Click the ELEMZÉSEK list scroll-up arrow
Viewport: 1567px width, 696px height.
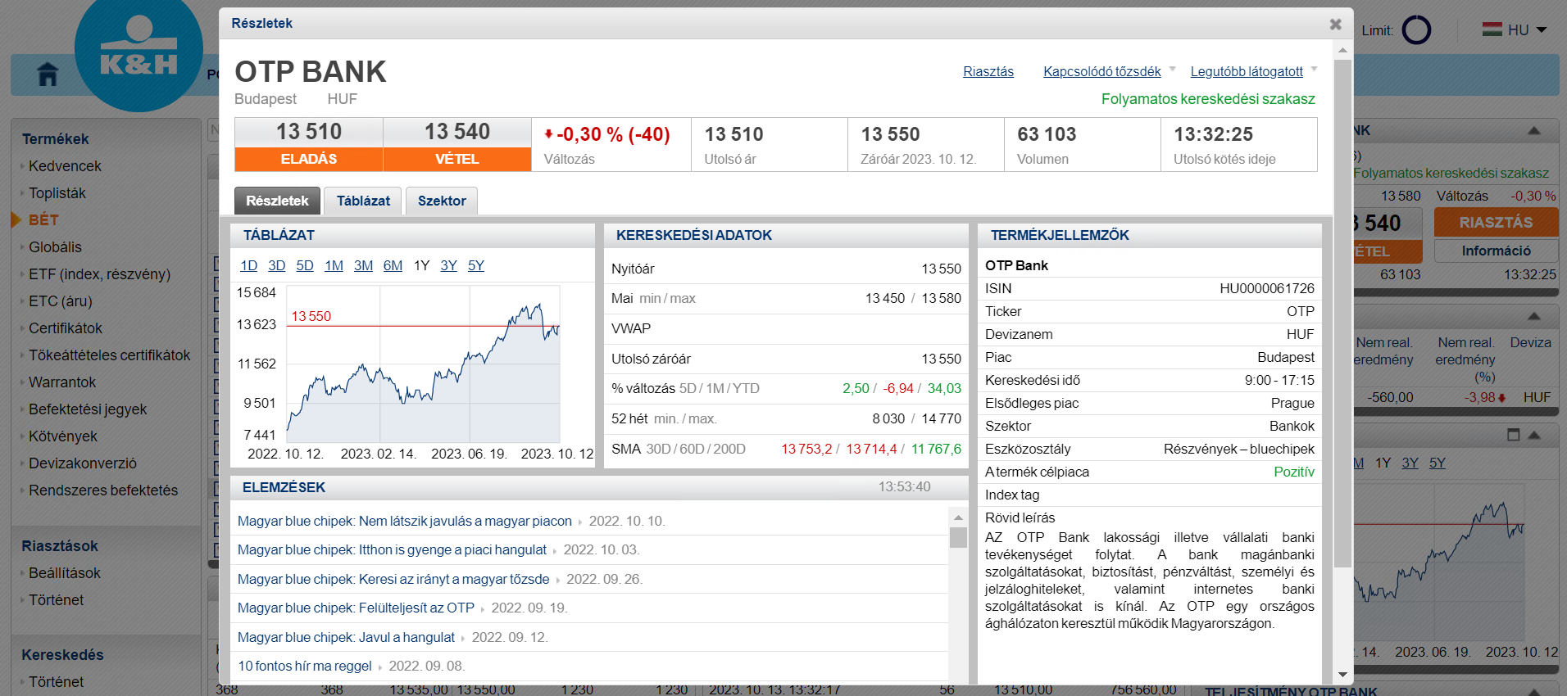(x=958, y=517)
